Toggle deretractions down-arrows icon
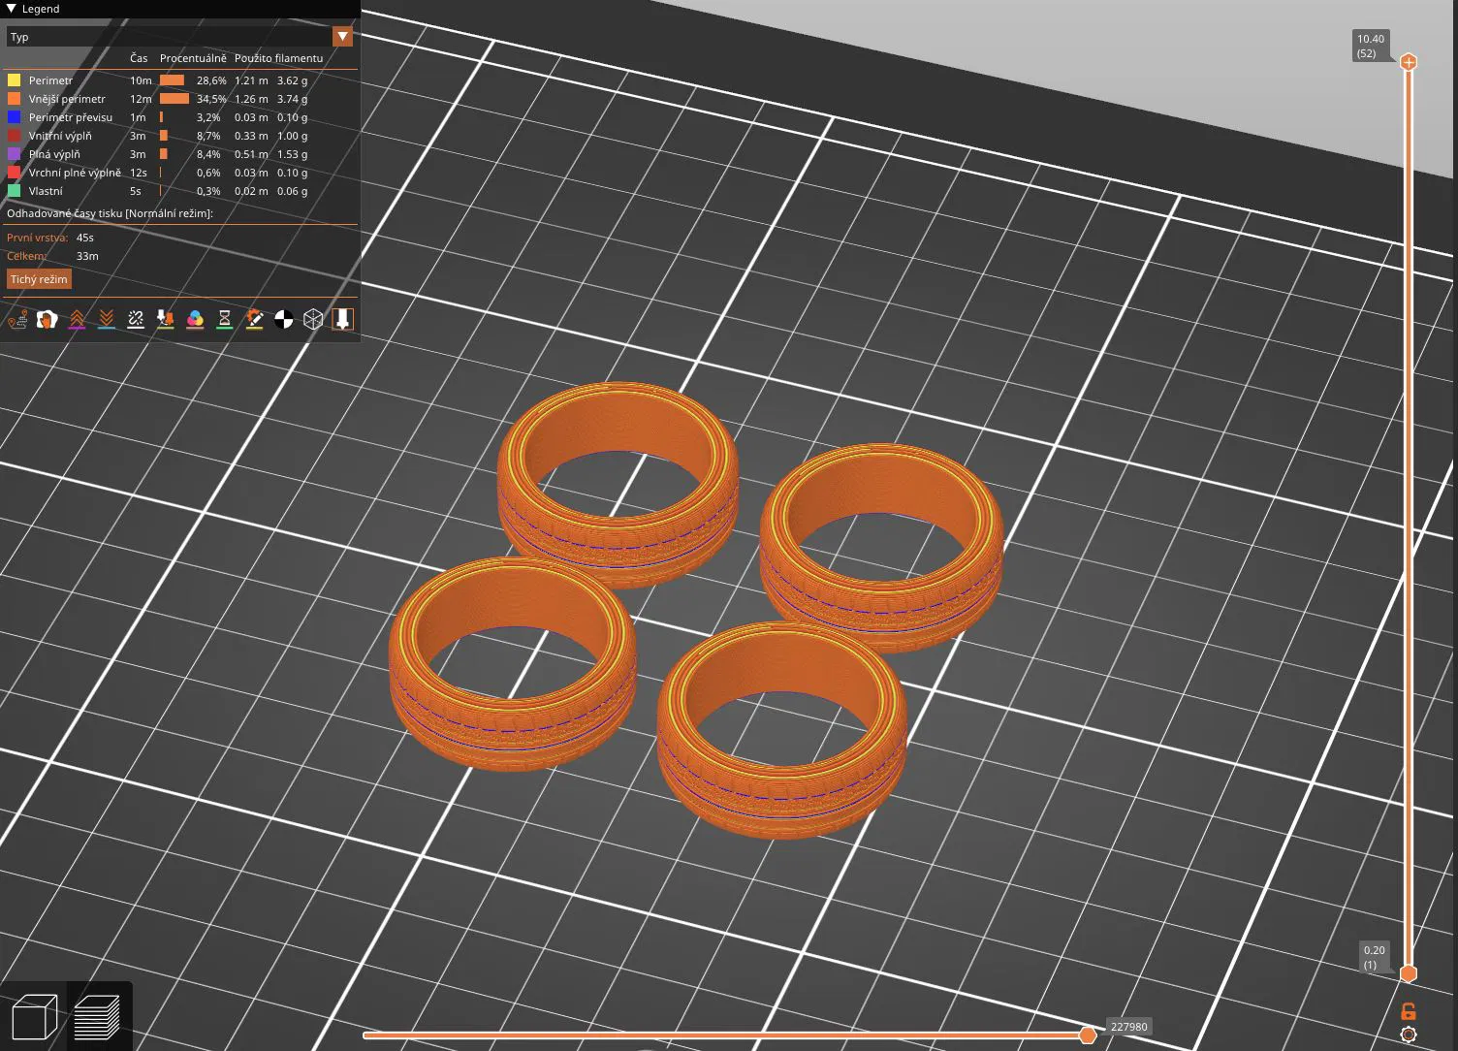 click(107, 319)
